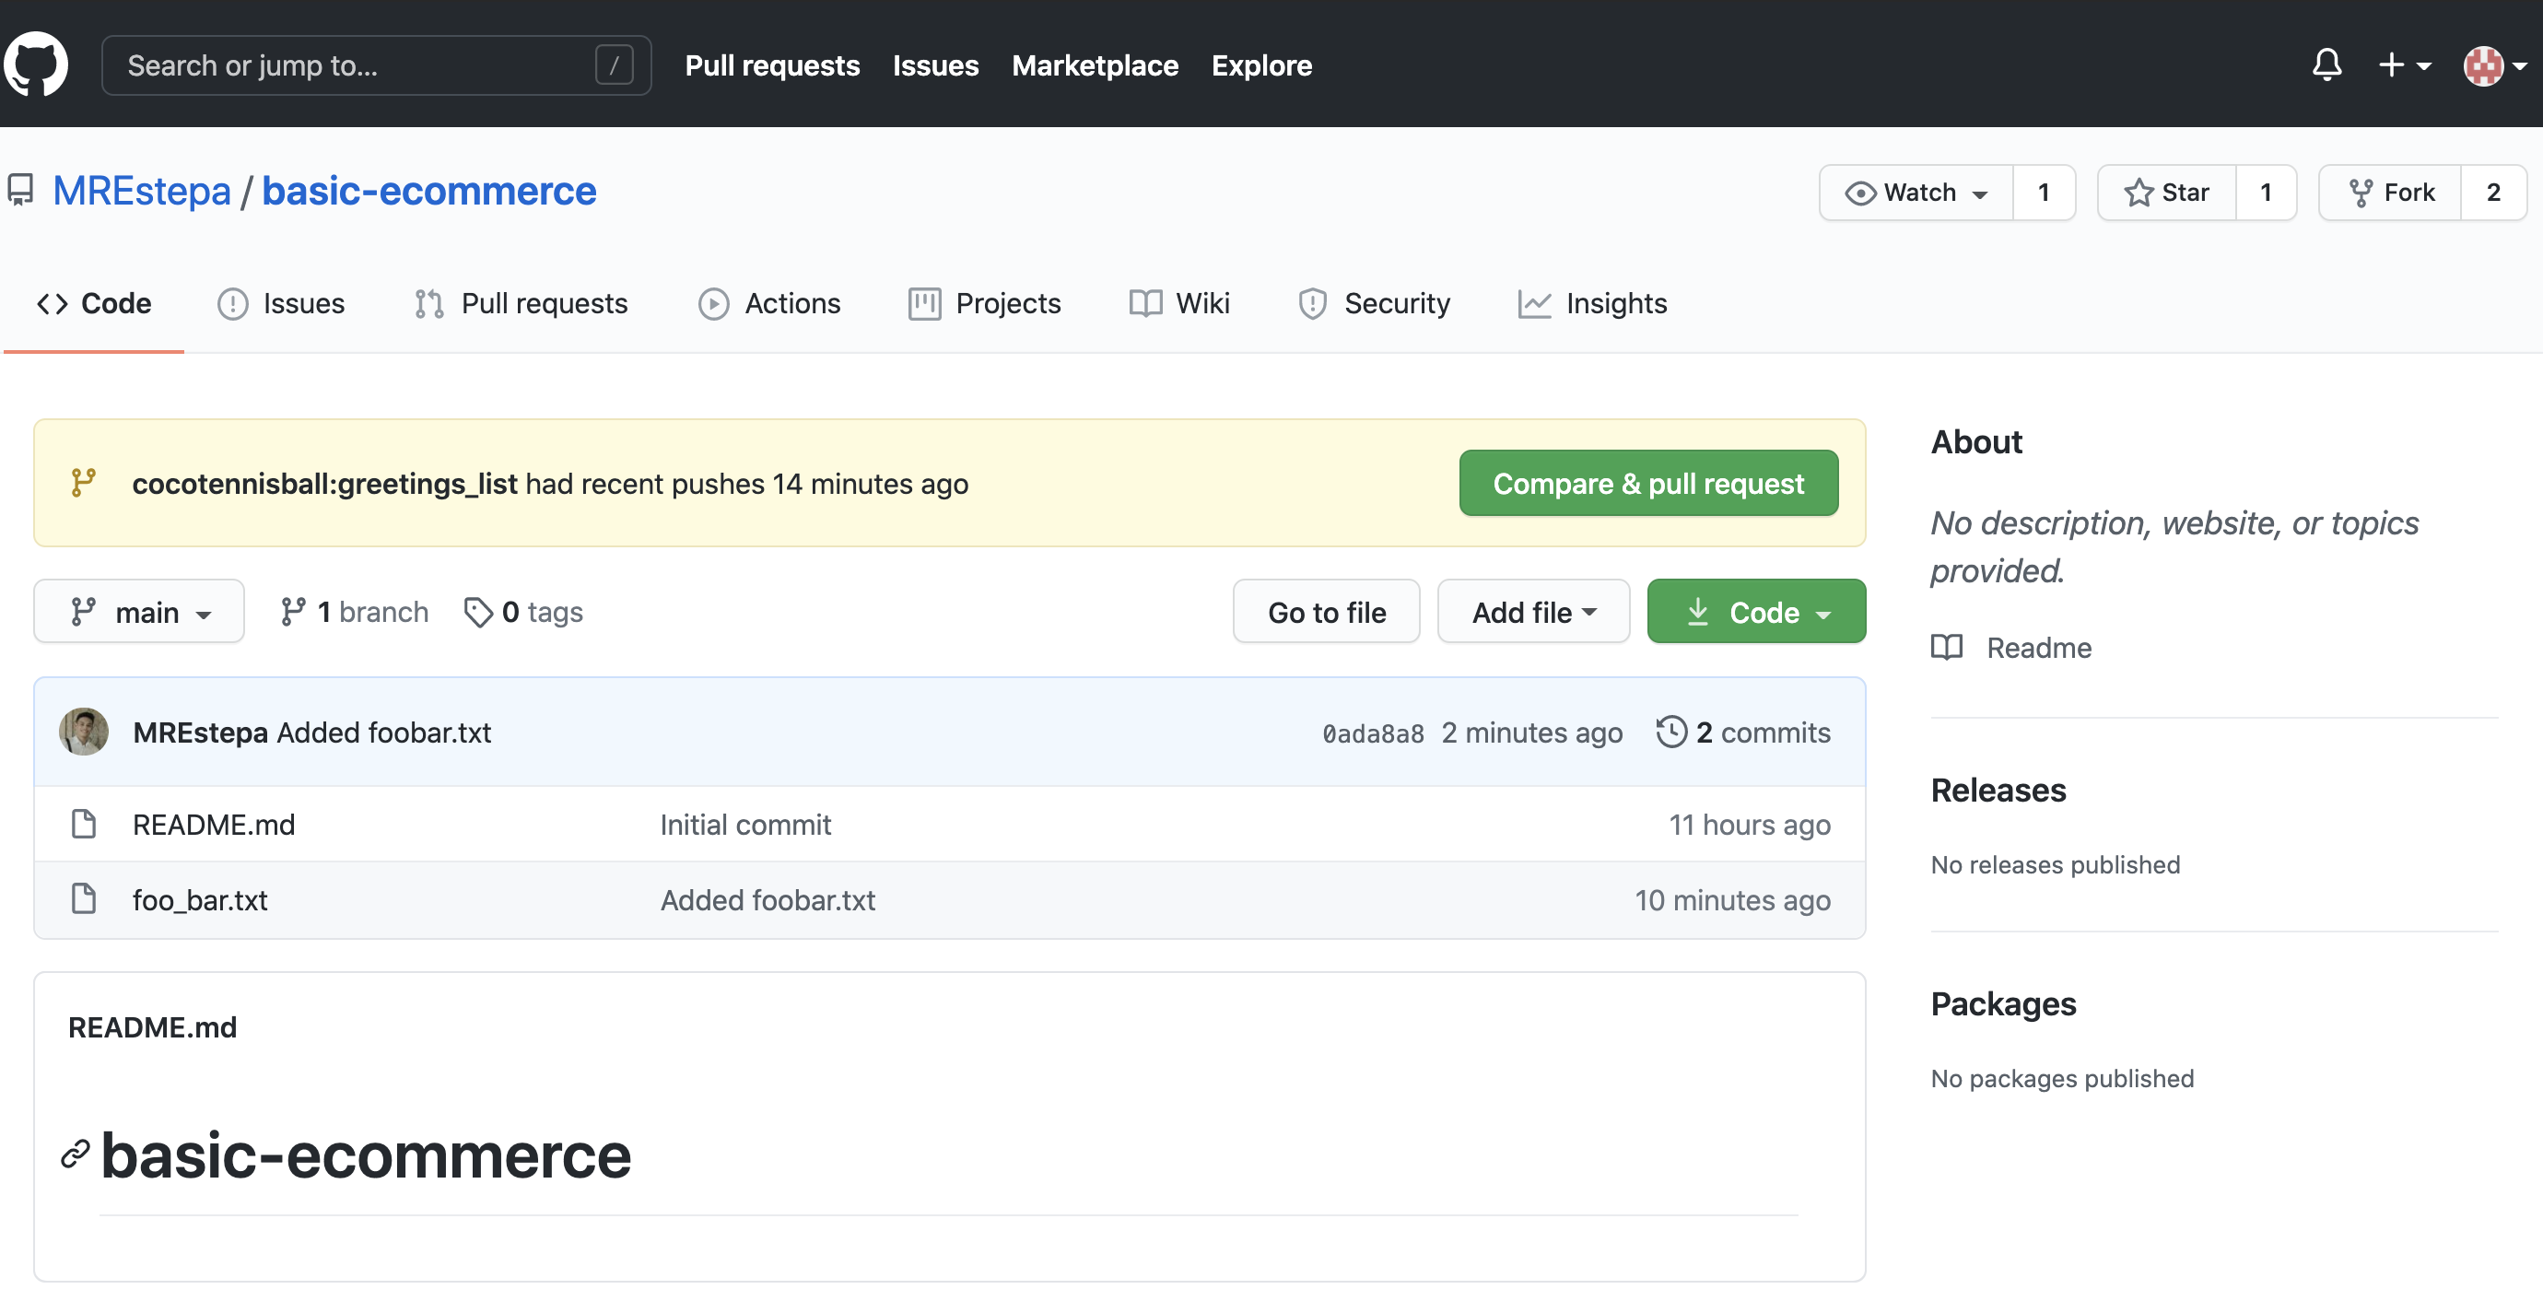Switch to the Security tab
Screen dimensions: 2543x1301
coord(1373,303)
